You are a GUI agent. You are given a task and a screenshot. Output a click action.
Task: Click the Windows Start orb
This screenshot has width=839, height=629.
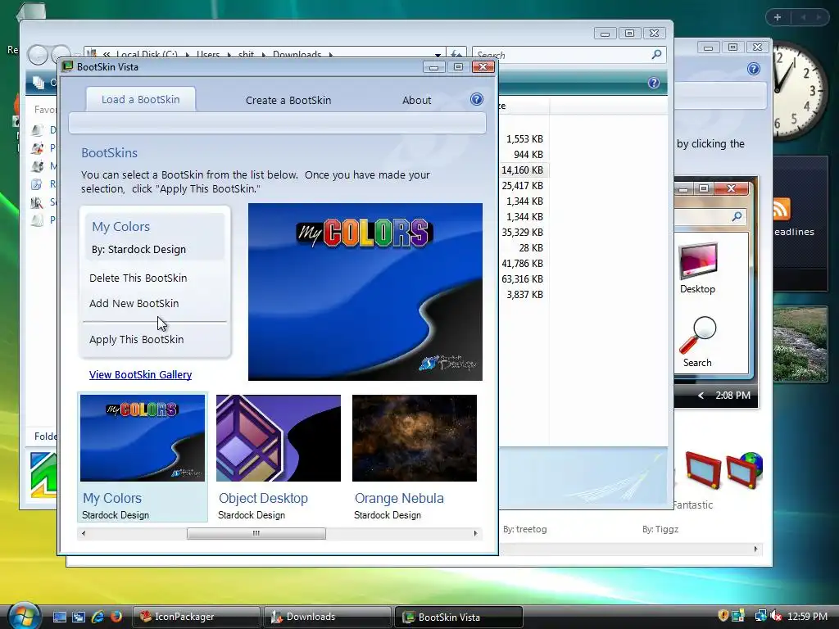(x=23, y=616)
